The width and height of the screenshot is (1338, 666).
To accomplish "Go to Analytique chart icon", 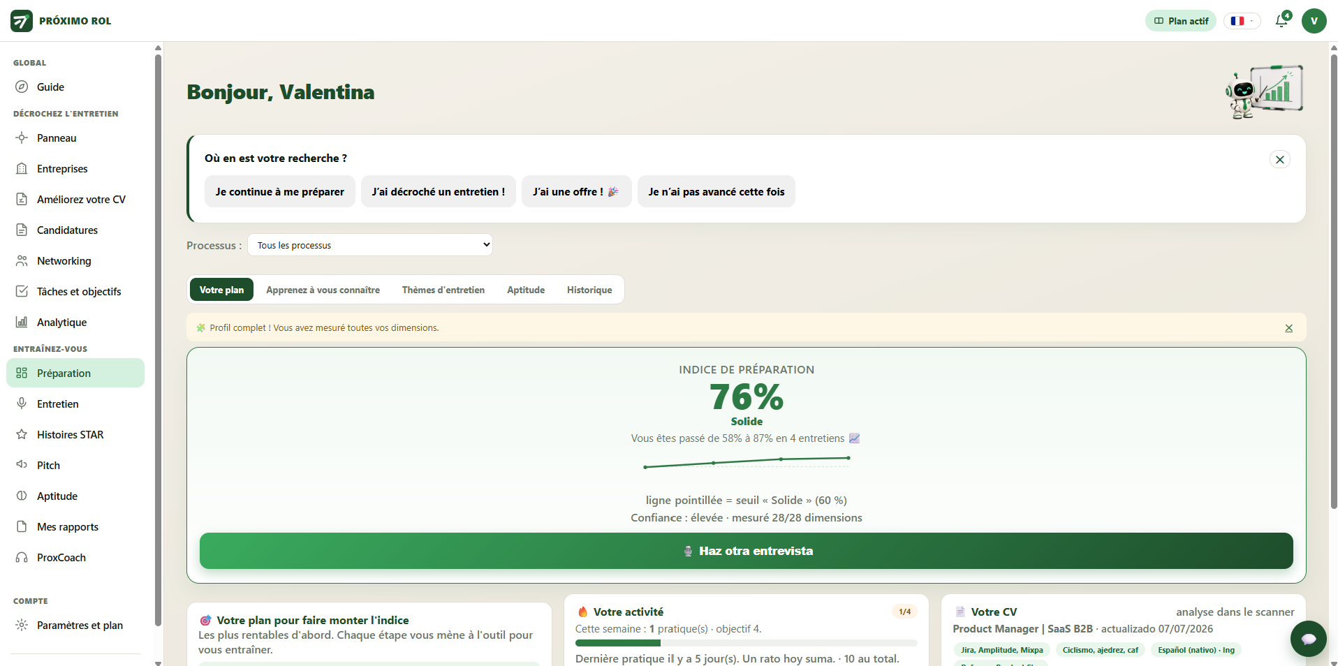I will tap(22, 322).
